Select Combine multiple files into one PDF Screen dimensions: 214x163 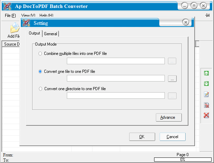[x=40, y=54]
